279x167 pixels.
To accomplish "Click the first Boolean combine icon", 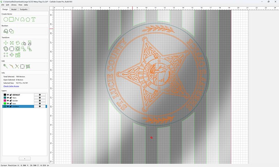I will pyautogui.click(x=6, y=31).
